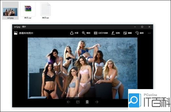
Task: Open the Edit (编辑) image tool
Action: click(x=128, y=33)
